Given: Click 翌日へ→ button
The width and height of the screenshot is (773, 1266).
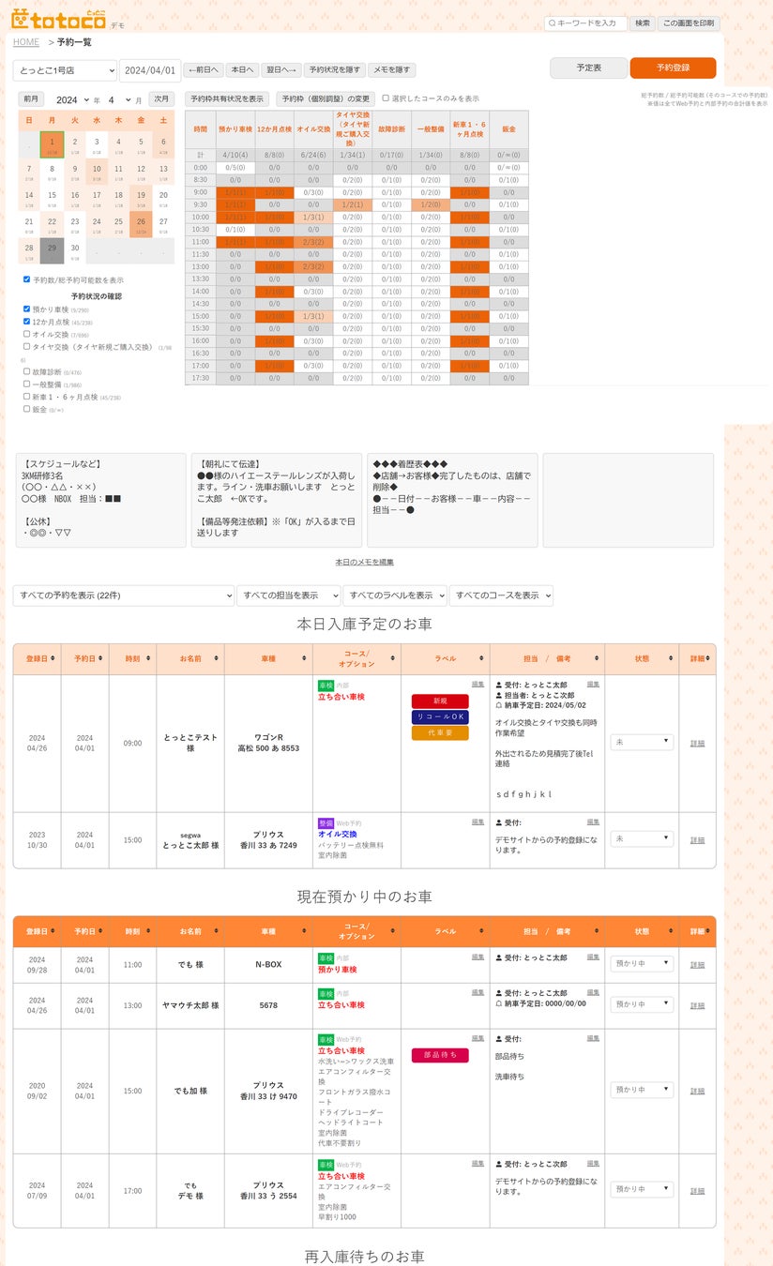Looking at the screenshot, I should (280, 70).
